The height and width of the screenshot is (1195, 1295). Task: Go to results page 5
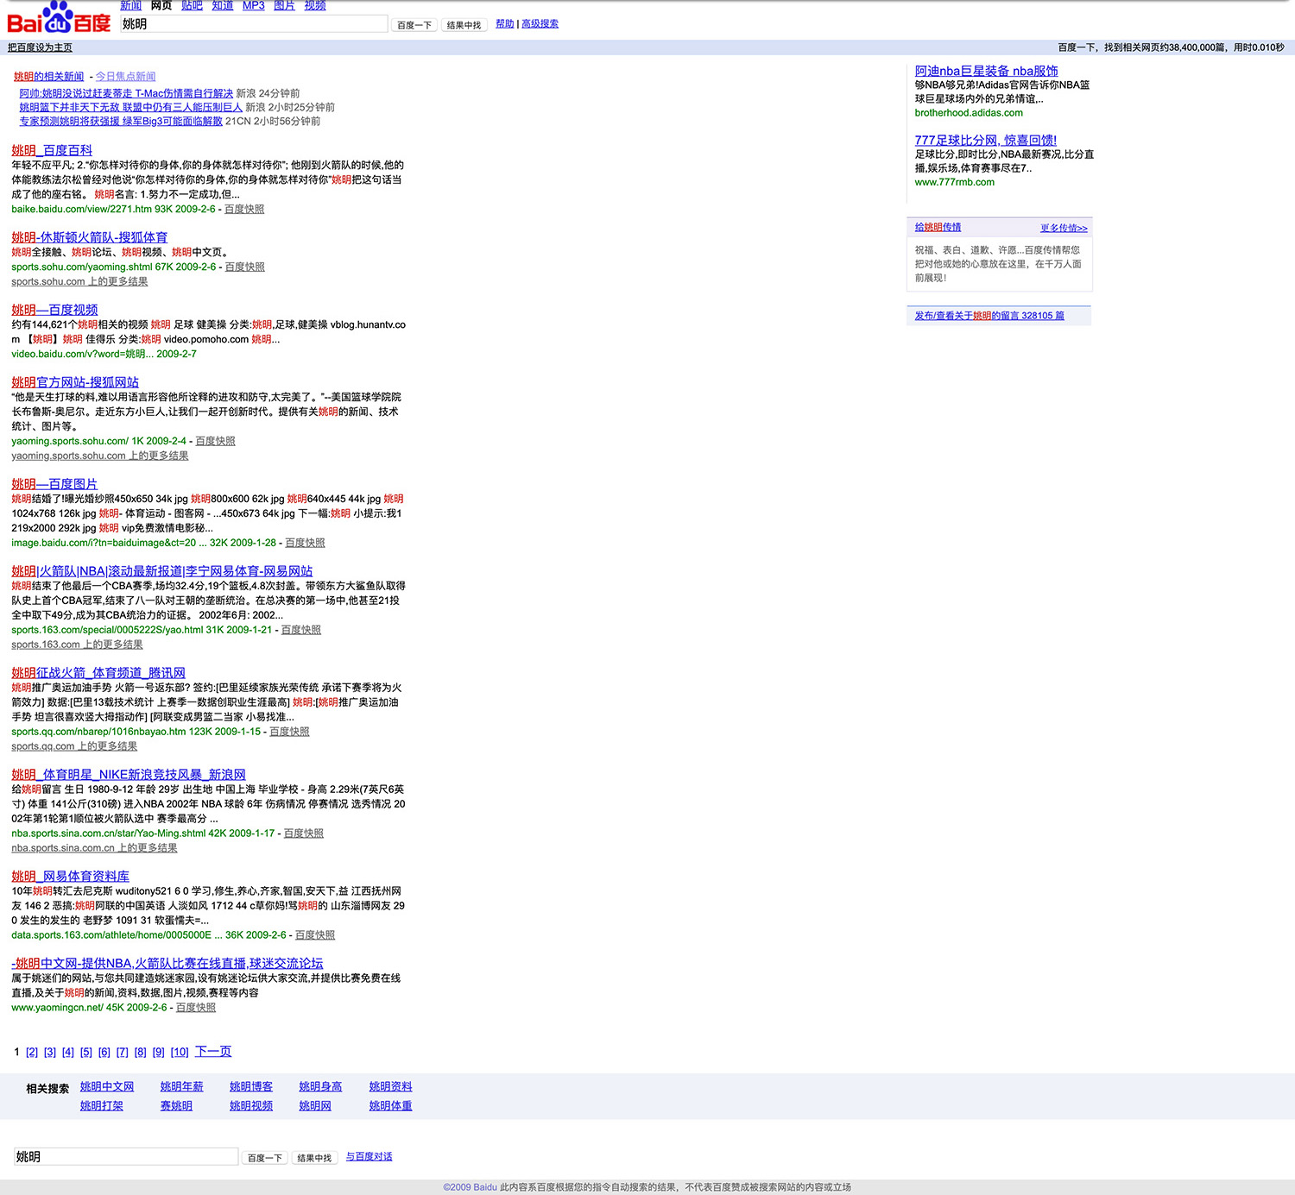86,1052
